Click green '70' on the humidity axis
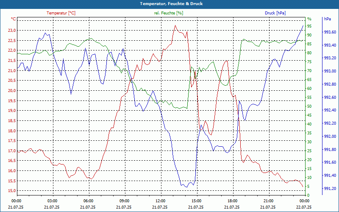 [309, 71]
